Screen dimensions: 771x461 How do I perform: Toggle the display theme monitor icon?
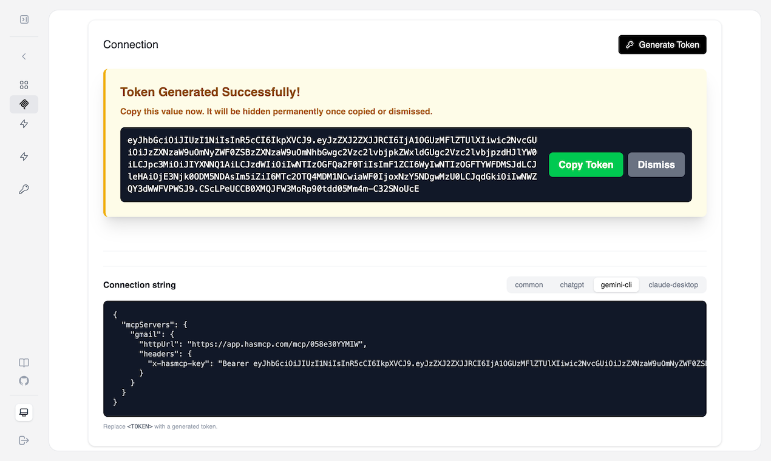24,412
